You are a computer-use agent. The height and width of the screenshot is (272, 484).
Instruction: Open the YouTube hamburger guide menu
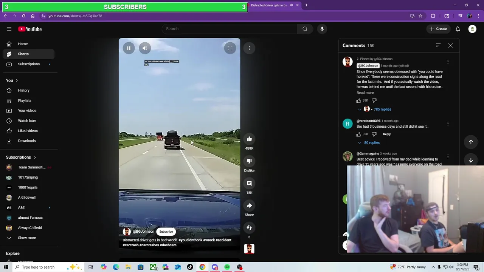tap(9, 29)
